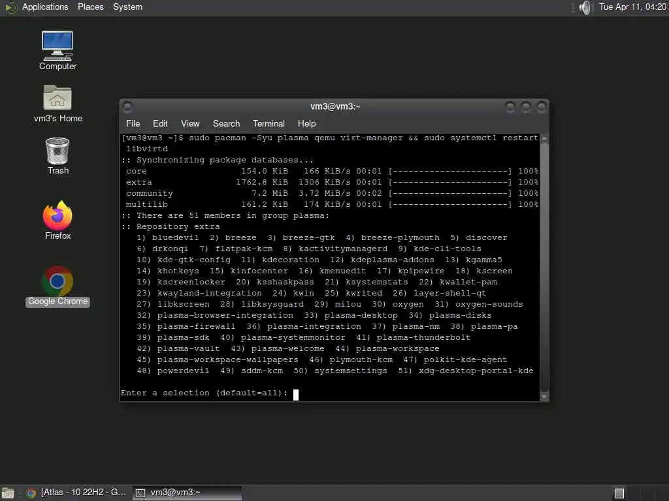Click 'powerdevil' package entry
The image size is (669, 501).
(183, 371)
